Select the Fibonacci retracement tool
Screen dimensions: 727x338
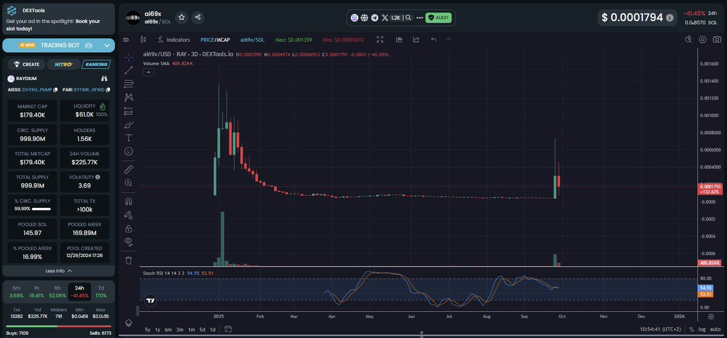click(x=128, y=83)
